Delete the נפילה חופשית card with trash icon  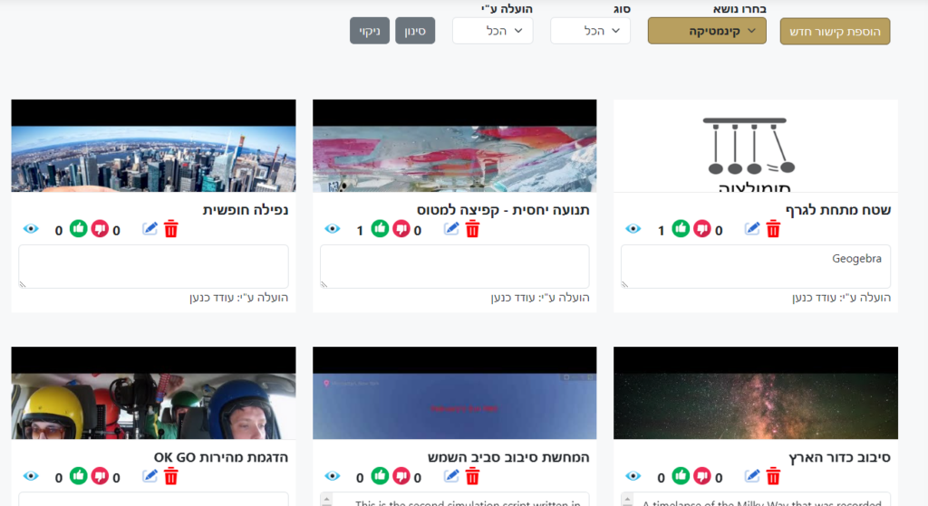point(170,229)
